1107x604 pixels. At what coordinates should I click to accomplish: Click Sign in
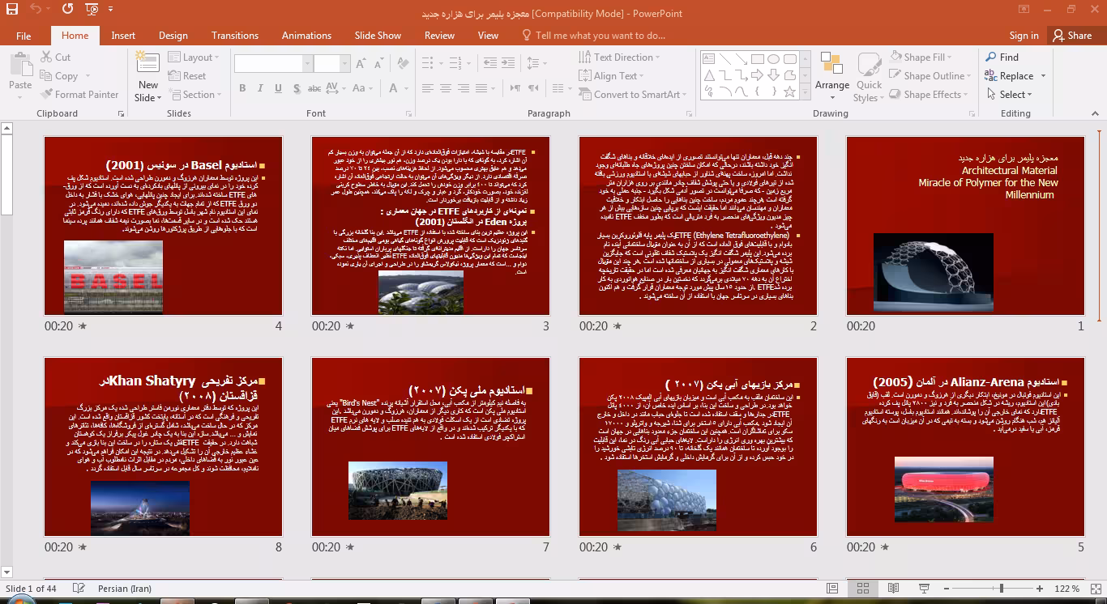(x=1024, y=36)
